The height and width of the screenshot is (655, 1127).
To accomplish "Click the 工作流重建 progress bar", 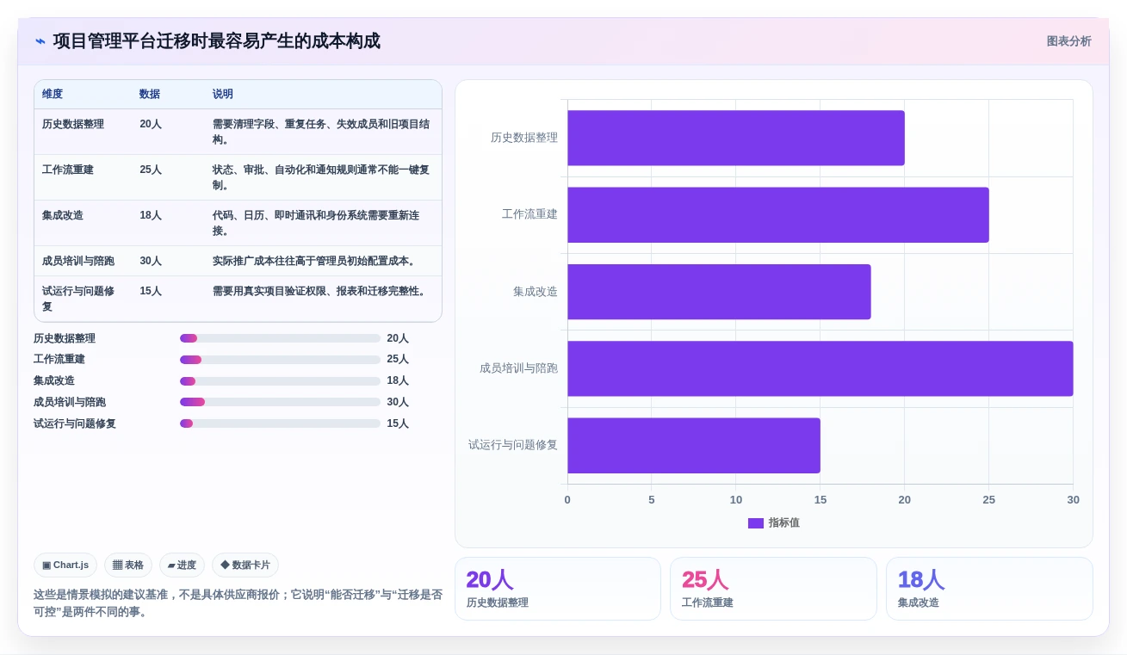I will coord(280,360).
